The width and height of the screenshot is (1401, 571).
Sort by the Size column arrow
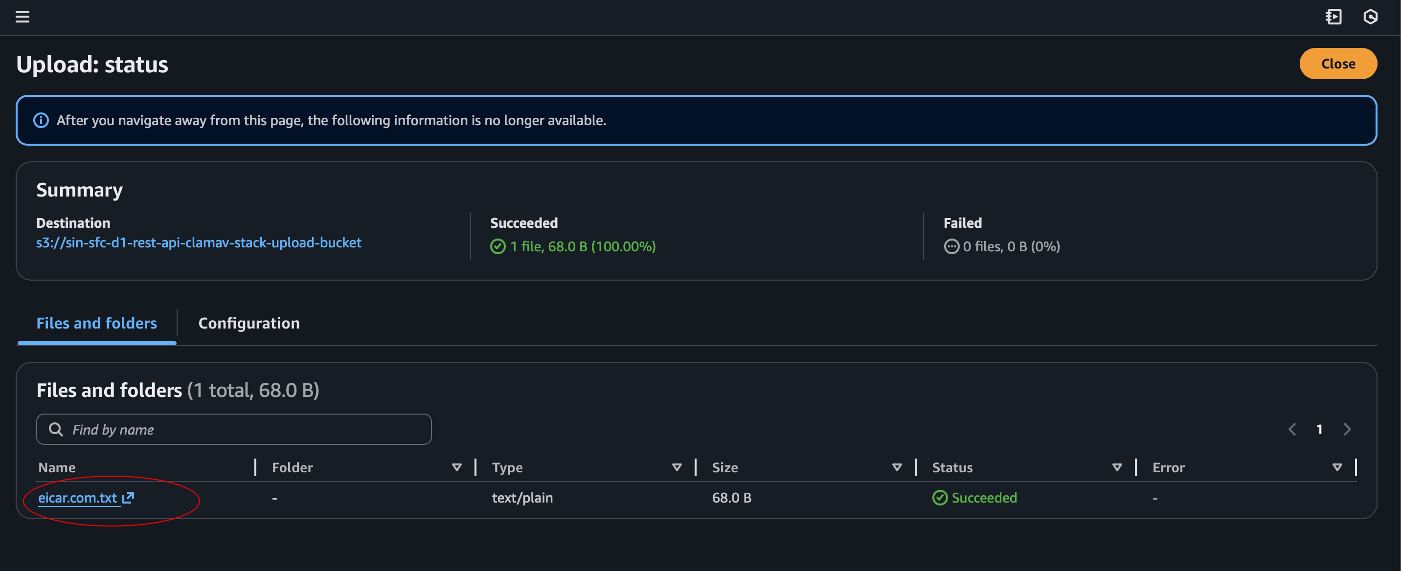897,468
